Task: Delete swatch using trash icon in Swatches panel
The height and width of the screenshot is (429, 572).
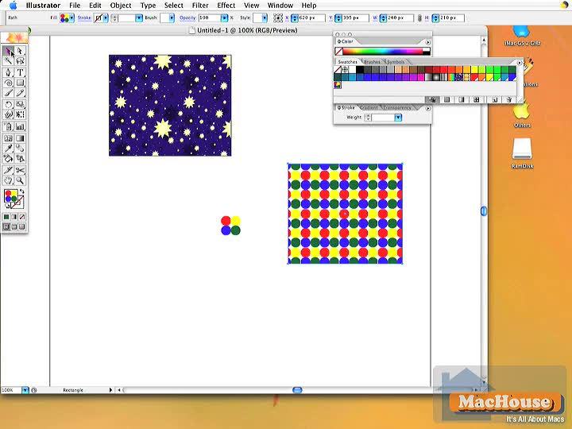Action: 508,99
